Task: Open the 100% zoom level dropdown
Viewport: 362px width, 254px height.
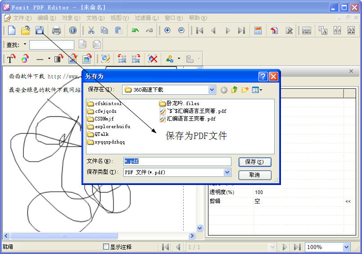Action: pos(346,247)
